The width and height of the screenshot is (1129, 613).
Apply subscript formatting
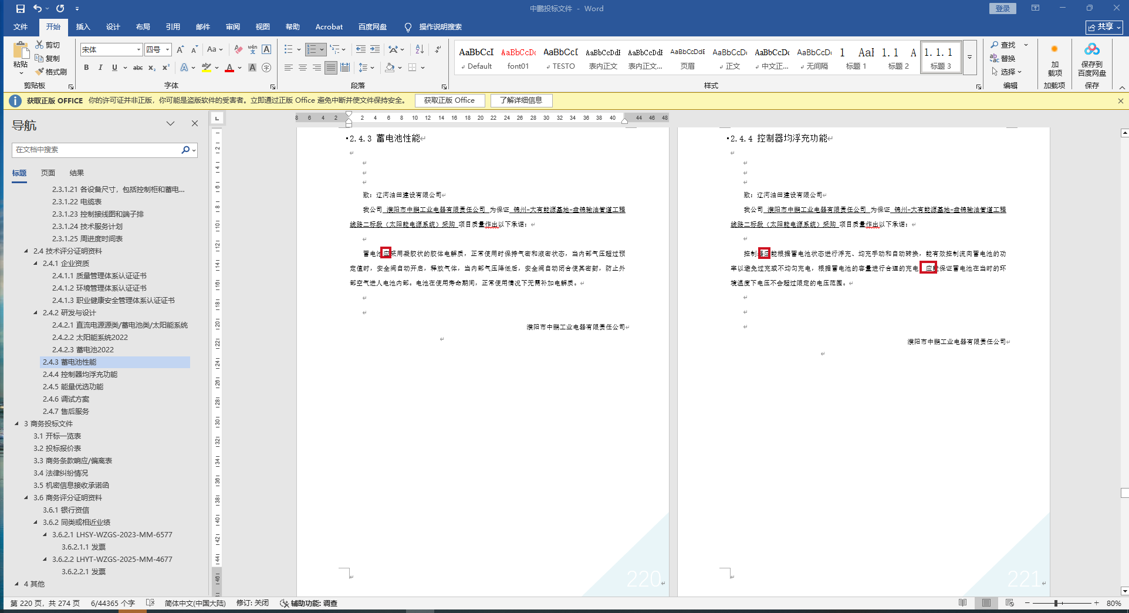[x=152, y=68]
